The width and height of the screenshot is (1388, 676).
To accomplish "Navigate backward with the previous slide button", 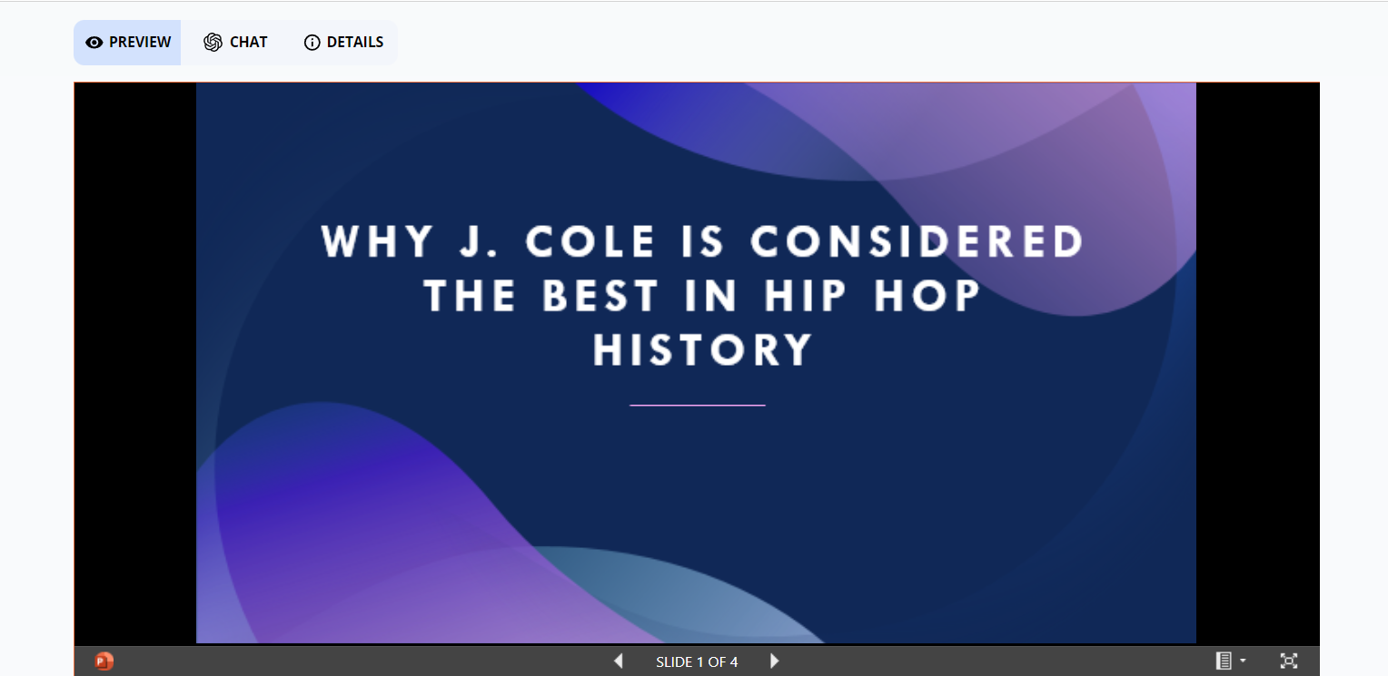I will coord(619,661).
